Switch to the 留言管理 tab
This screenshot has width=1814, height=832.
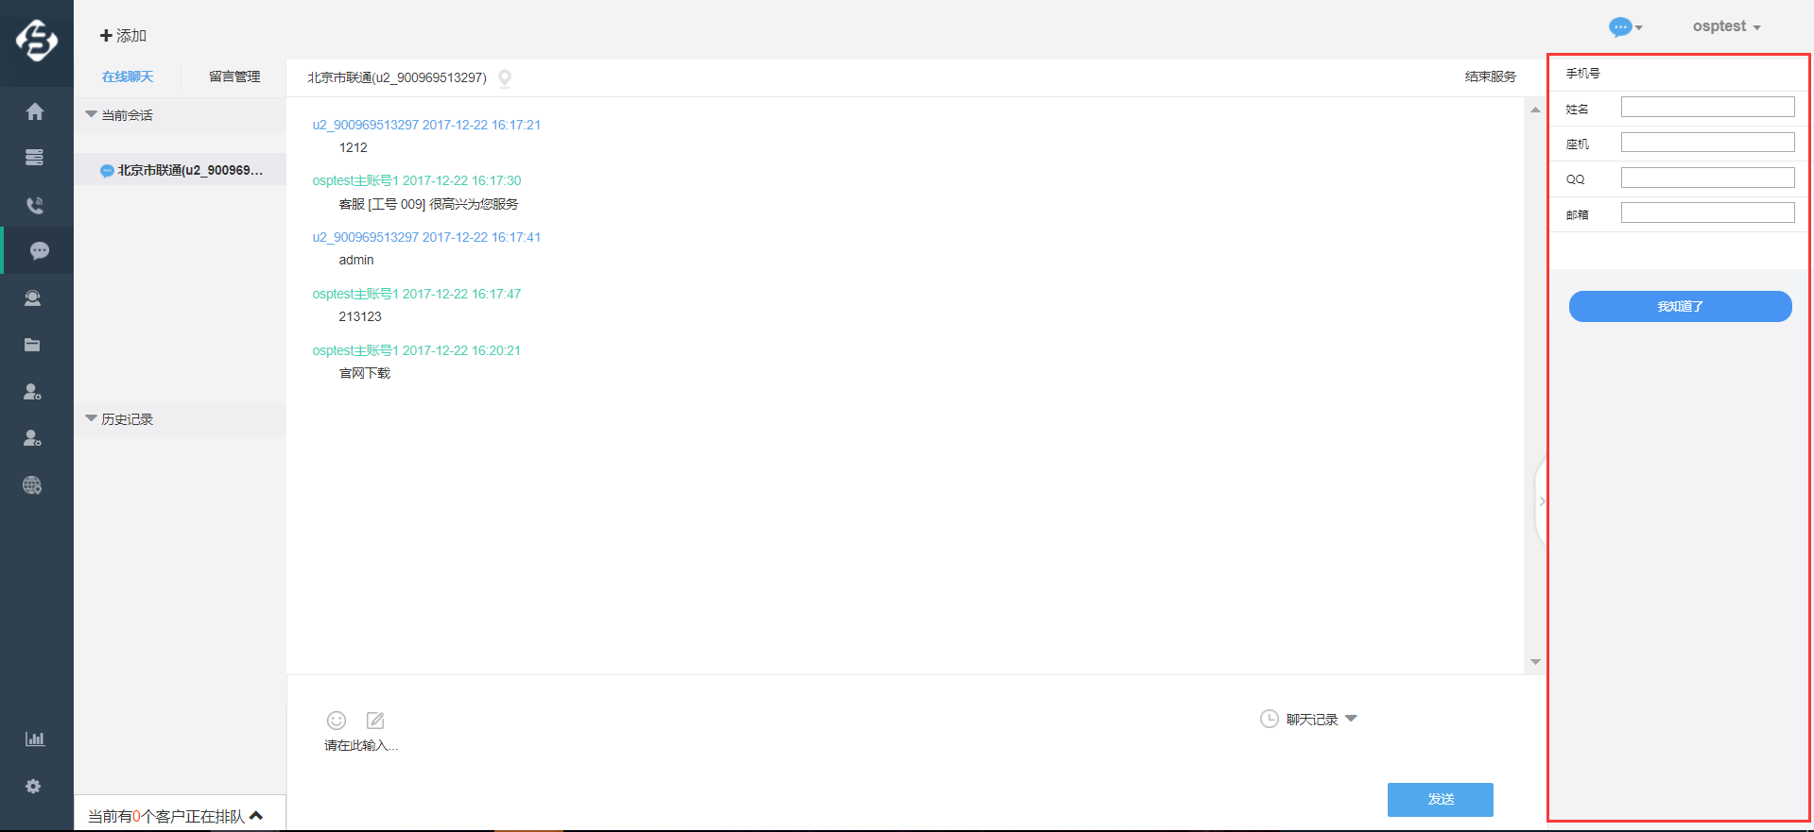pos(234,76)
